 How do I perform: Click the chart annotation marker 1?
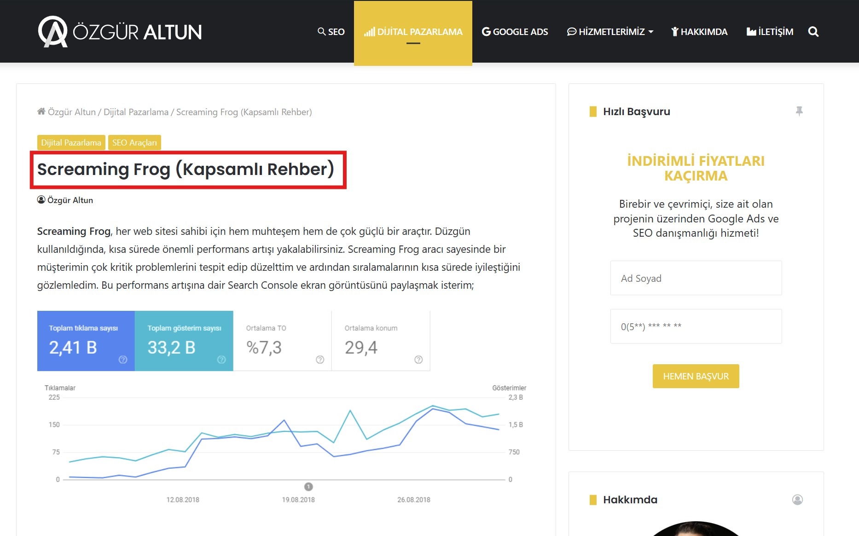(x=308, y=487)
